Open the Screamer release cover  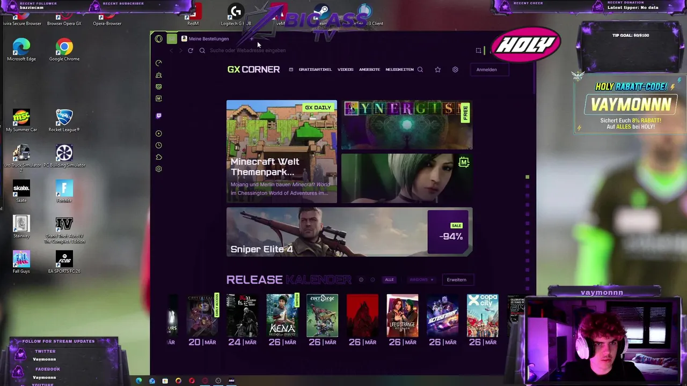[443, 315]
